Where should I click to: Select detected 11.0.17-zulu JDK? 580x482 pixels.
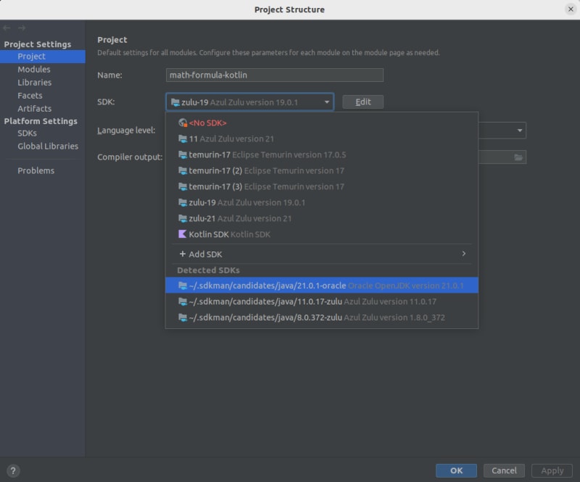[322, 302]
